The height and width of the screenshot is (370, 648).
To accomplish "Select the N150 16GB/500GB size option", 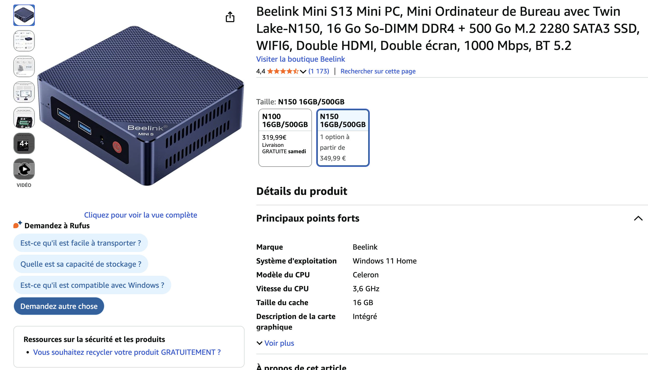I will point(343,137).
